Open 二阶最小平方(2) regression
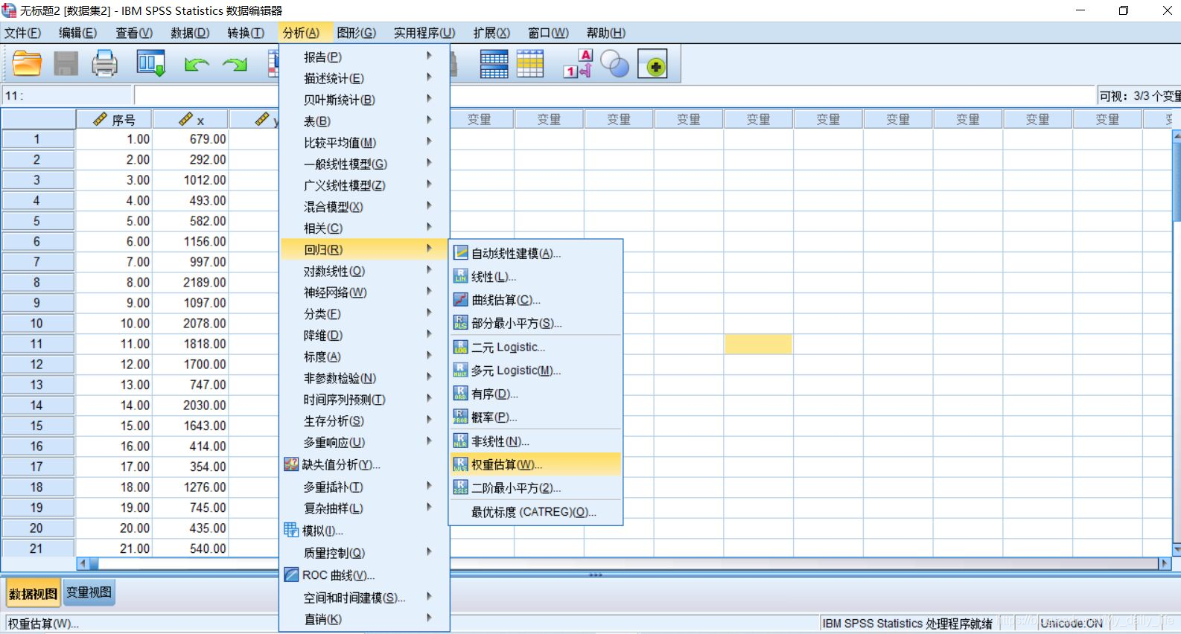 click(535, 488)
